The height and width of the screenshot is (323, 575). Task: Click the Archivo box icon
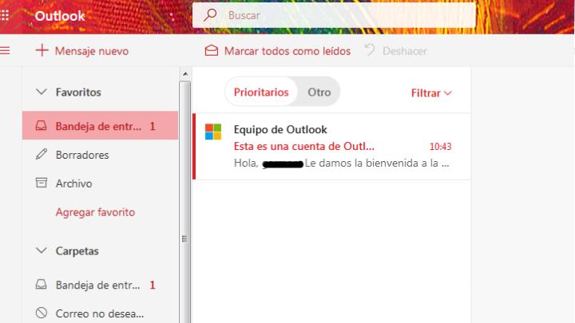point(42,183)
